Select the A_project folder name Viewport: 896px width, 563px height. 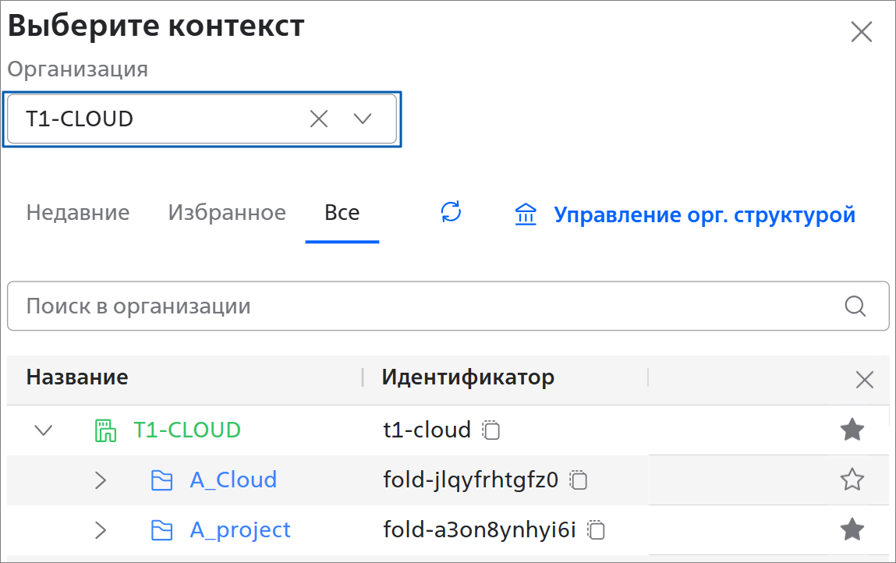(x=240, y=530)
